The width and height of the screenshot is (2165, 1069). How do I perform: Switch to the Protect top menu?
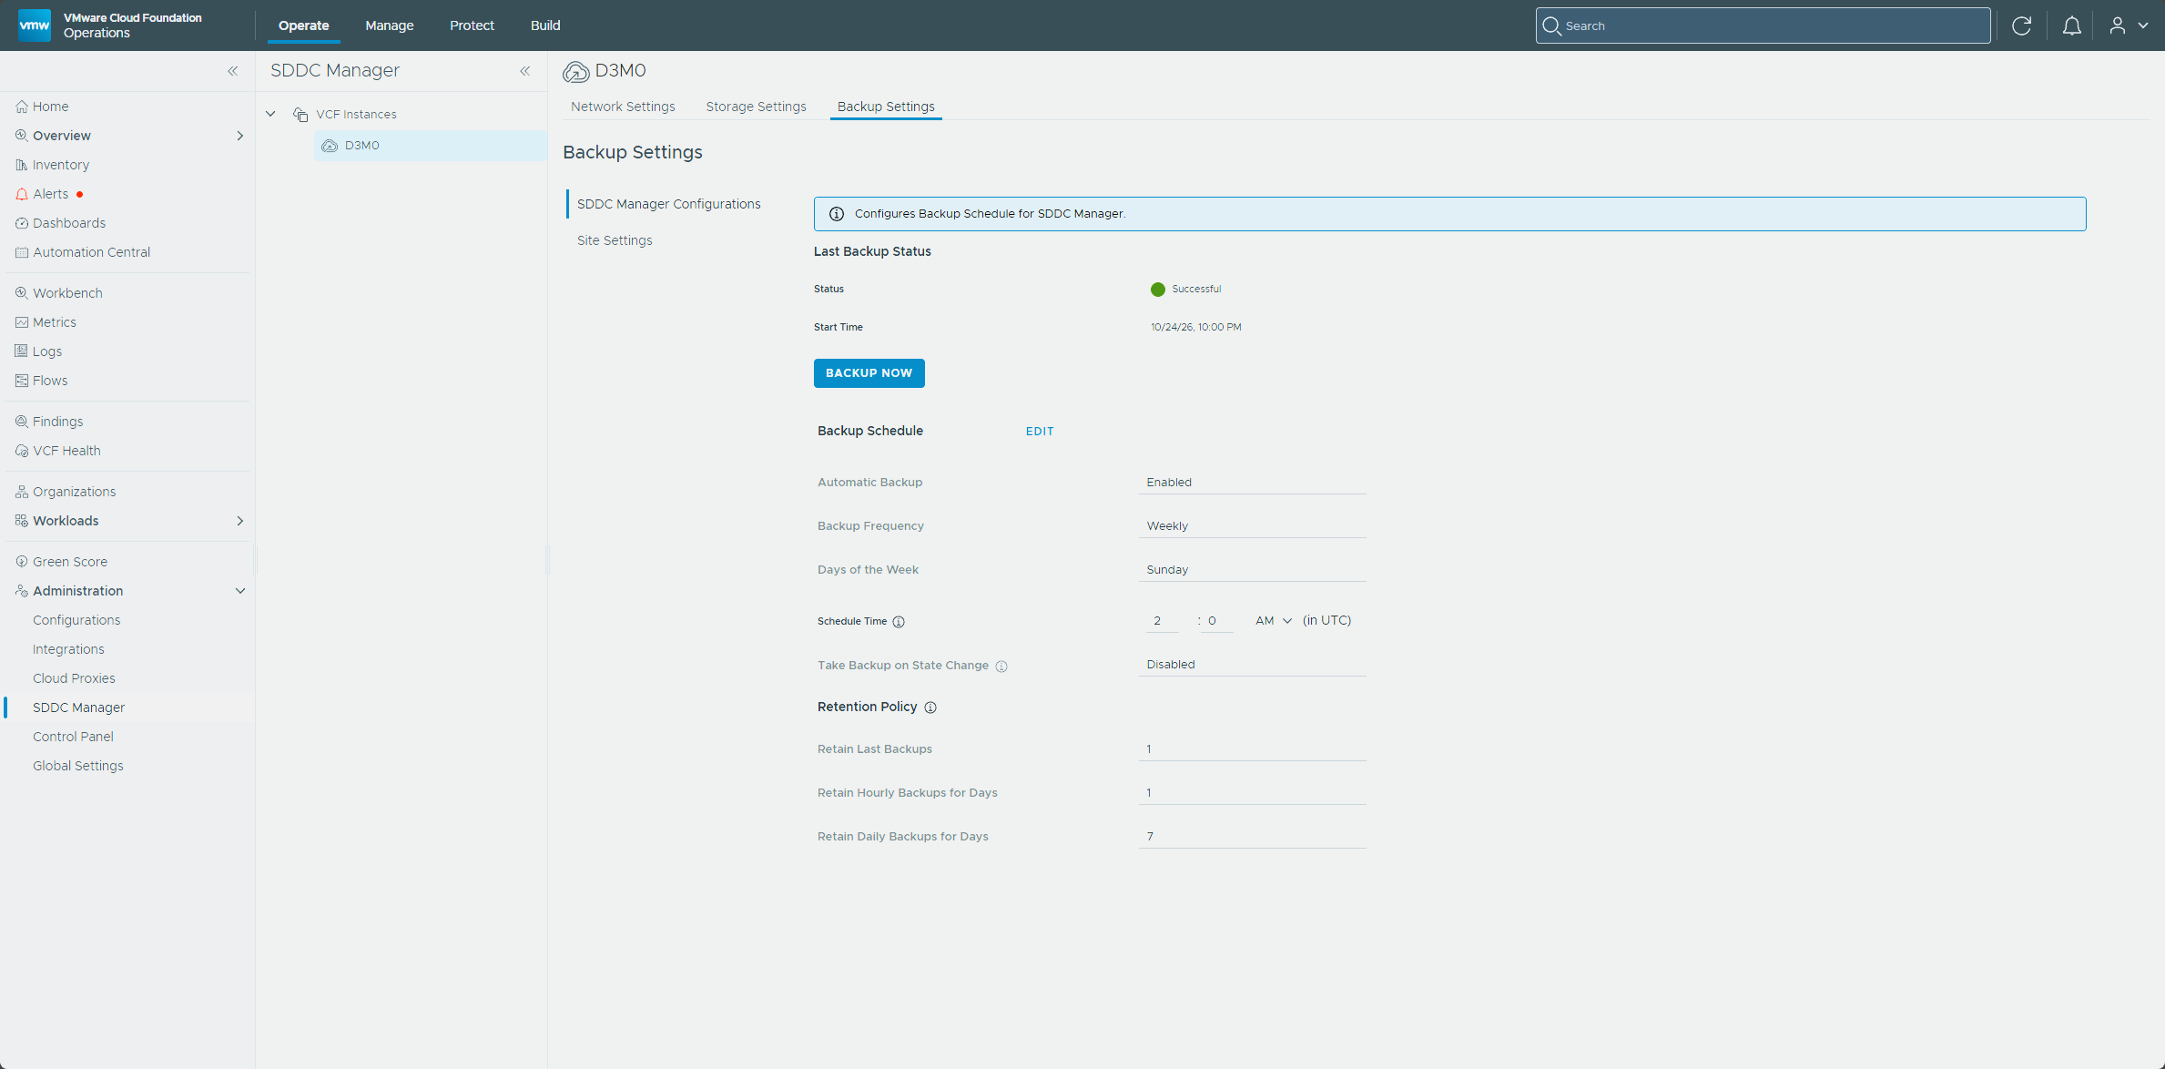click(x=472, y=25)
